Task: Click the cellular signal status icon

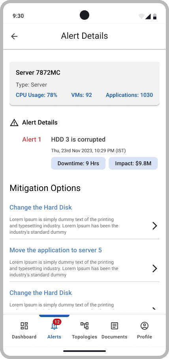Action: (148, 16)
